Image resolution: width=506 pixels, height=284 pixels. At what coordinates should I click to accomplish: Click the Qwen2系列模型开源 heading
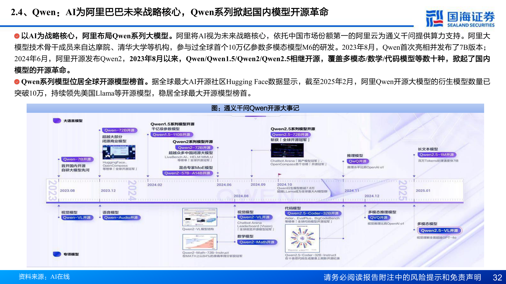(193, 141)
